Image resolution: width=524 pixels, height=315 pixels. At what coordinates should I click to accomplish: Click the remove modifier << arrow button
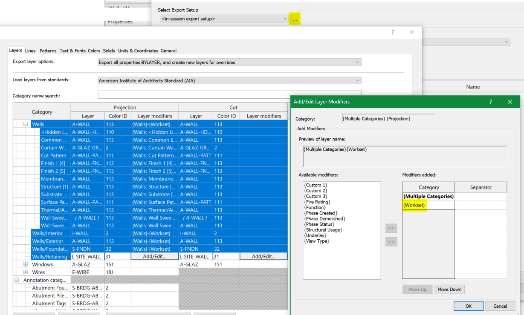click(x=391, y=242)
